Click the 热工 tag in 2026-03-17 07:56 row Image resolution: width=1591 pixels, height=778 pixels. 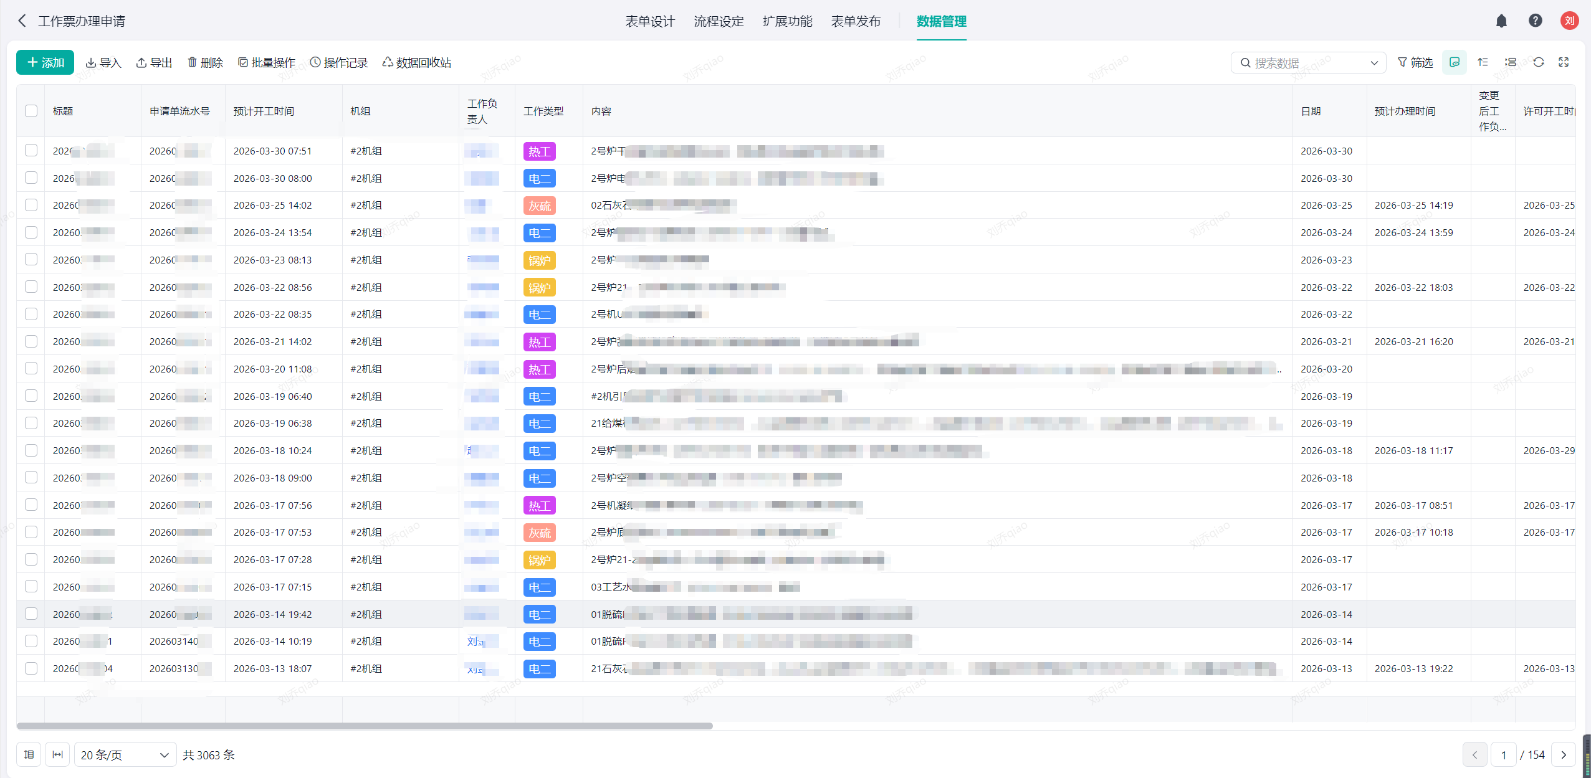tap(539, 506)
